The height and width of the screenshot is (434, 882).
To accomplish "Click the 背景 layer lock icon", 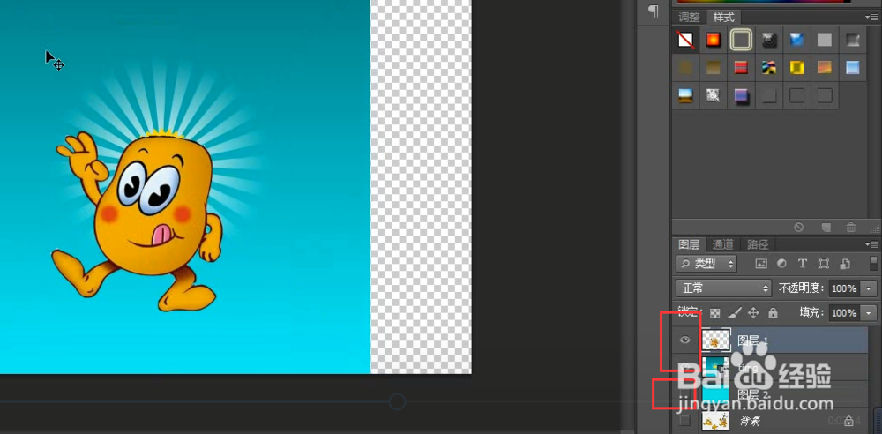I will (x=848, y=421).
